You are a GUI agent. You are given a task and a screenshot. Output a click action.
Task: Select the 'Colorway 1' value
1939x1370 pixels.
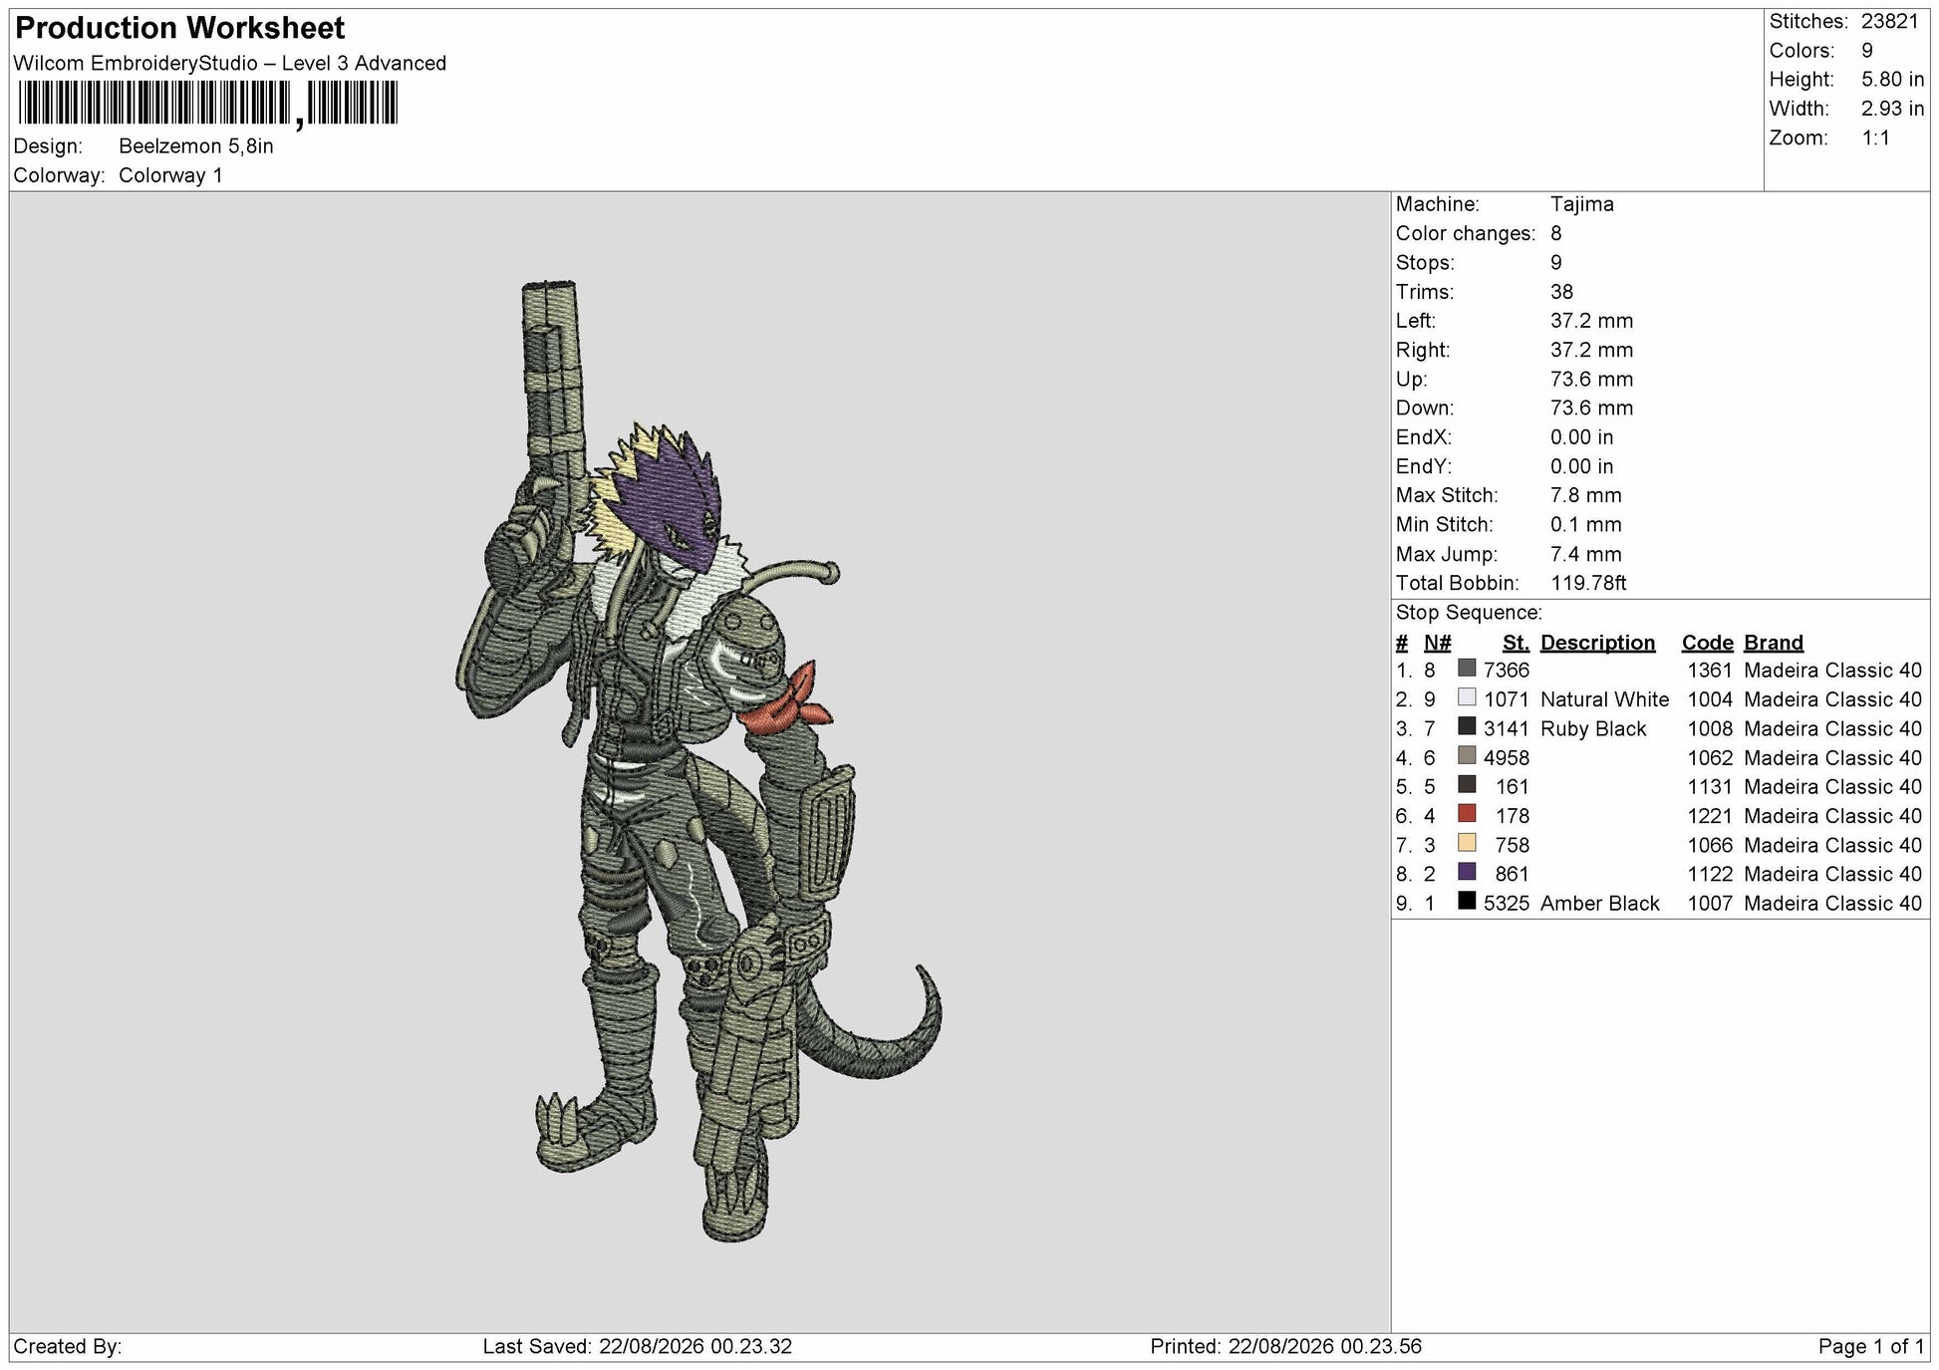170,175
